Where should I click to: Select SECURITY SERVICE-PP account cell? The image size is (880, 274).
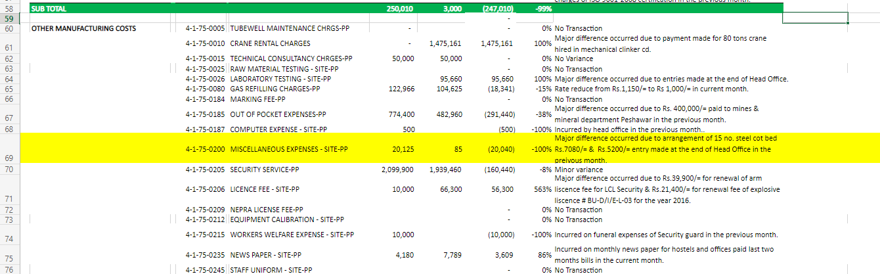264,170
